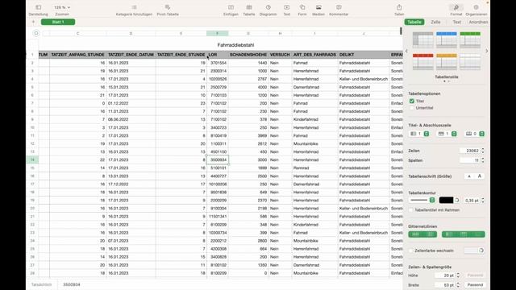Click the Spalten column count field

point(469,160)
